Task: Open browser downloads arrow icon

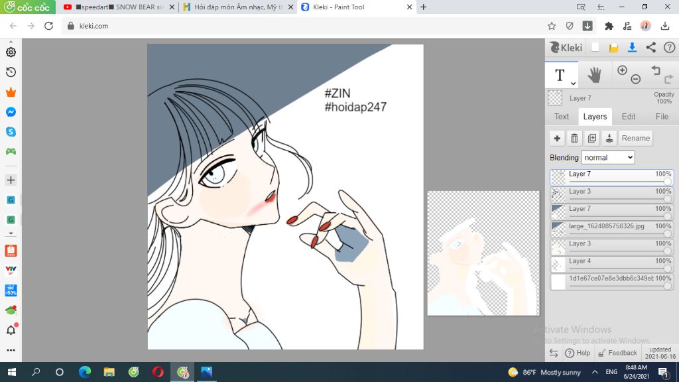Action: pyautogui.click(x=665, y=26)
